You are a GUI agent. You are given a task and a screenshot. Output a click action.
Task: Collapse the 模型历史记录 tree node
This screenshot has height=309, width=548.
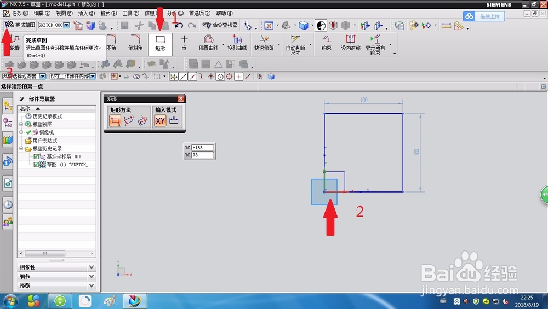coord(21,148)
